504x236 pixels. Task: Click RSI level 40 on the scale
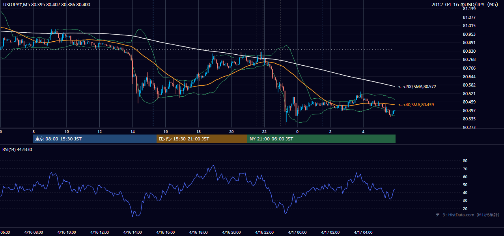465,193
